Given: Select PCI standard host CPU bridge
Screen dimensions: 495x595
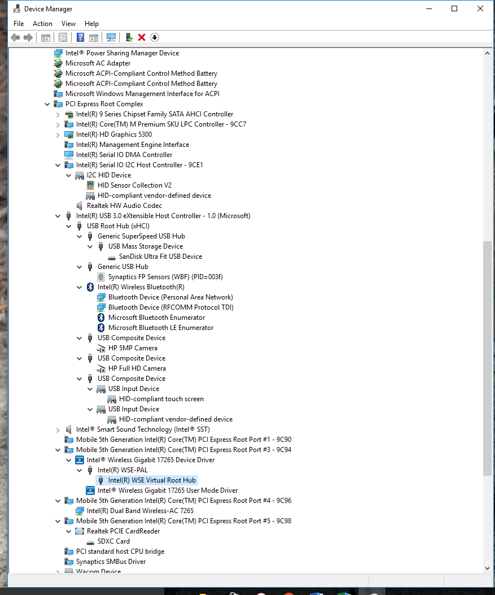Looking at the screenshot, I should coord(120,551).
